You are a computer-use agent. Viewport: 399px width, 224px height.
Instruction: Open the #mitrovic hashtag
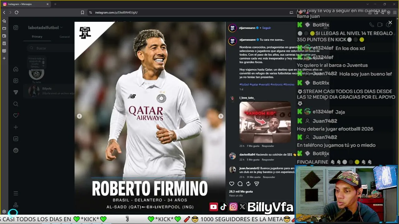276,85
